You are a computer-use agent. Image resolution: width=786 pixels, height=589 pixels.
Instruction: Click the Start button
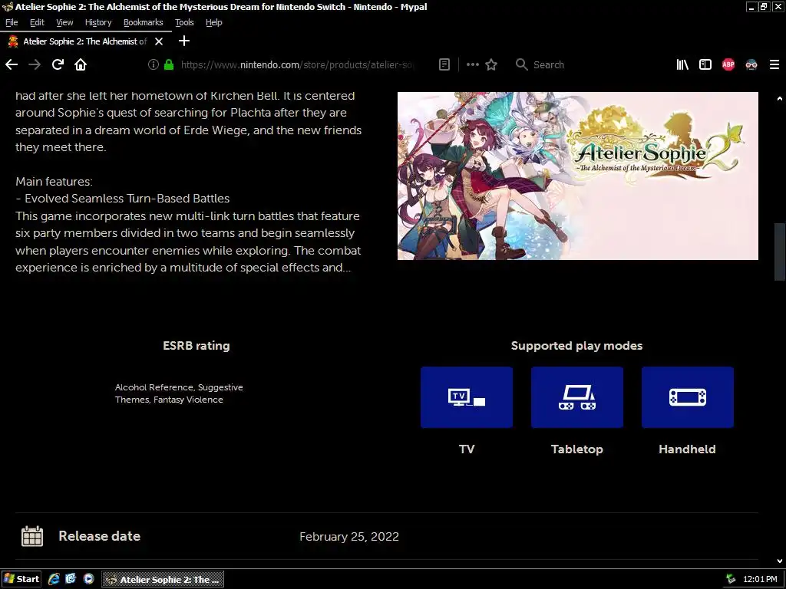click(21, 580)
